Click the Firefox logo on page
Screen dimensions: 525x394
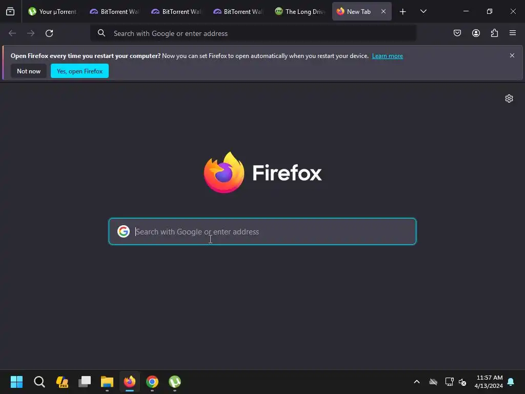[263, 172]
